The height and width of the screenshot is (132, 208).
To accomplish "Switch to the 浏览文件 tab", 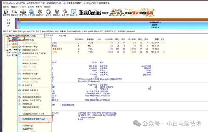I will coord(62,36).
